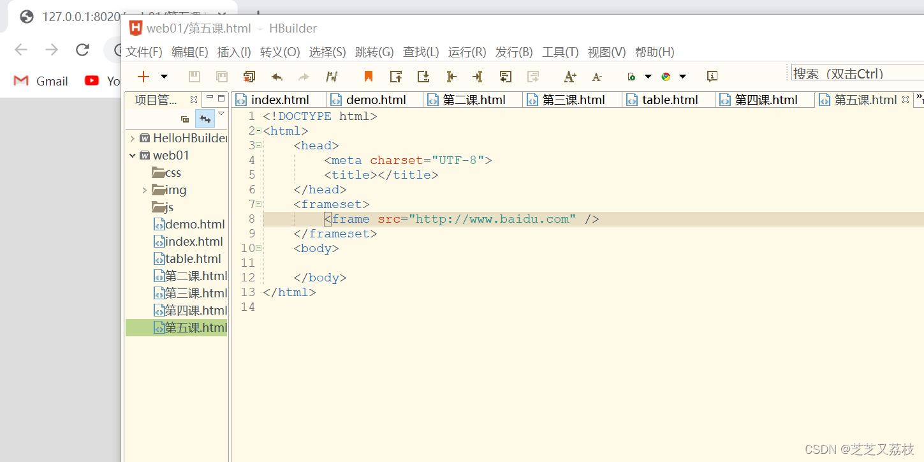Decrease font size with A- icon
The image size is (924, 462).
pos(597,77)
